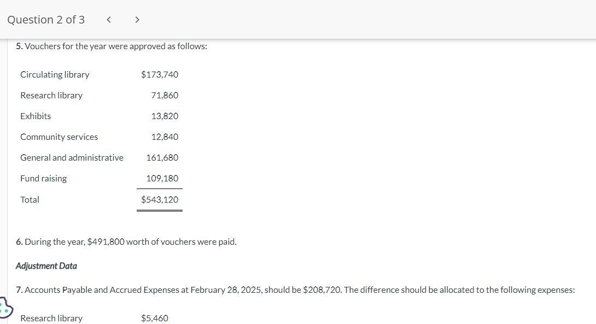
Task: Click the bottom 'Research library' expense label
Action: click(51, 317)
